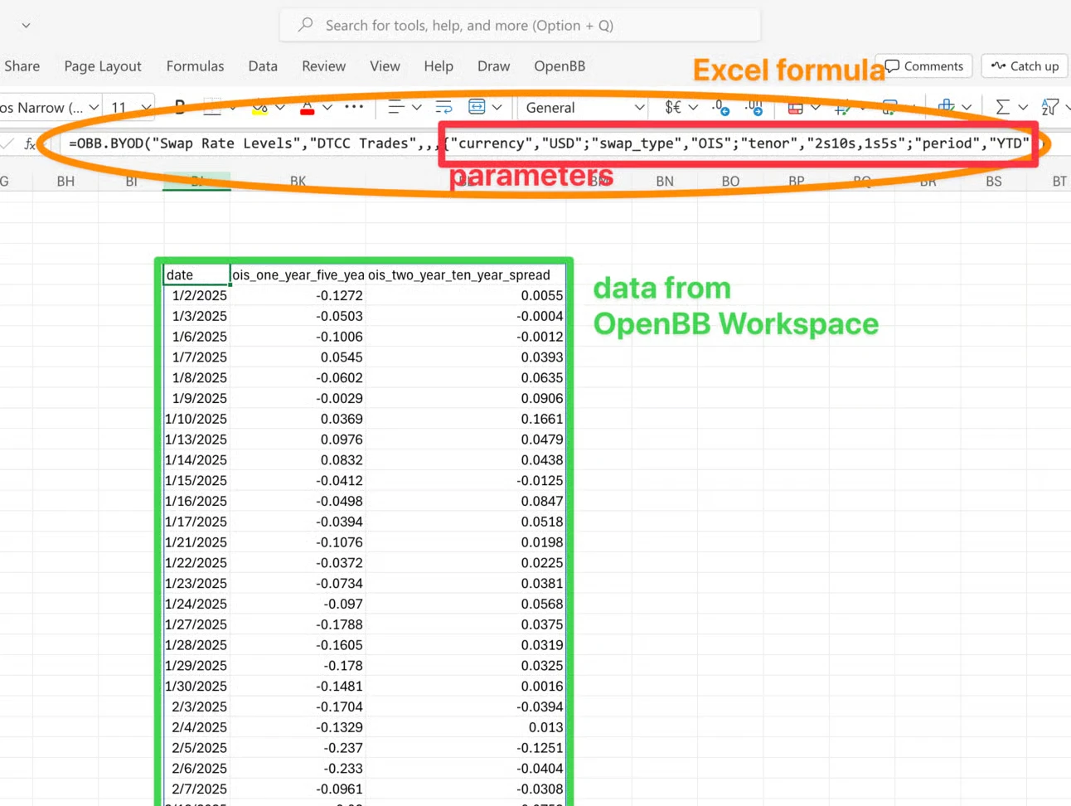This screenshot has width=1071, height=806.
Task: Click the merge and center icon
Action: (x=477, y=107)
